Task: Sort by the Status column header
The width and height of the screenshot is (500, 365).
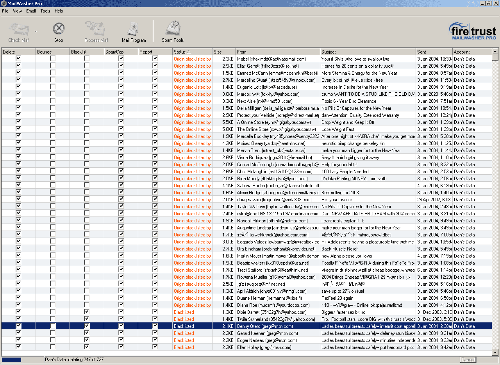Action: (x=193, y=52)
